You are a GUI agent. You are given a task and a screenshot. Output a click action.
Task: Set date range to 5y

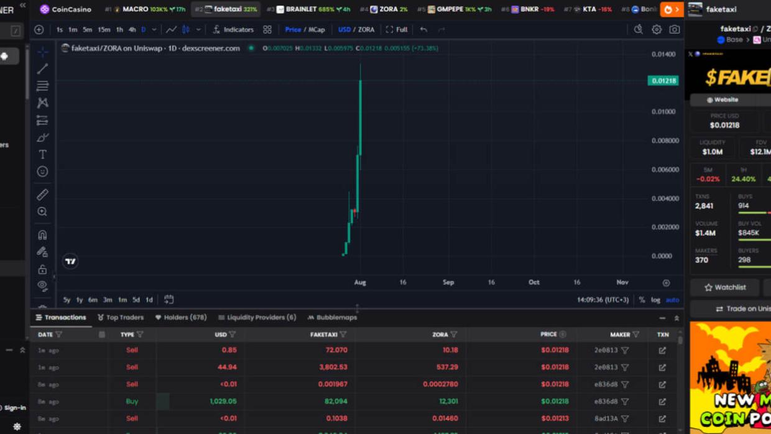(x=67, y=300)
